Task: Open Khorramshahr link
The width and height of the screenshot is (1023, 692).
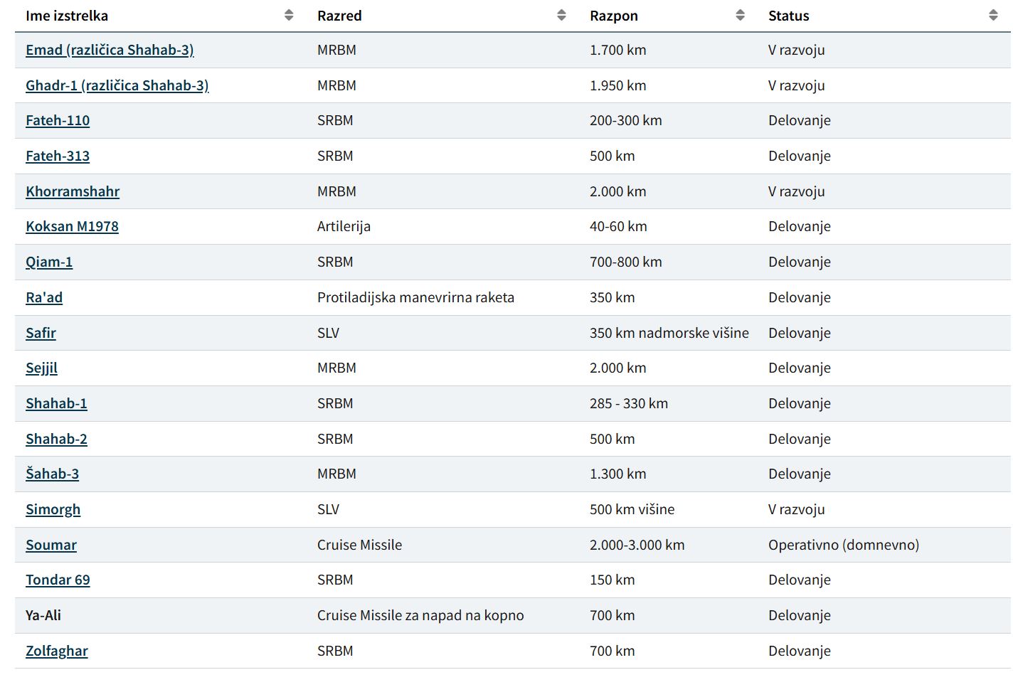Action: click(x=73, y=191)
